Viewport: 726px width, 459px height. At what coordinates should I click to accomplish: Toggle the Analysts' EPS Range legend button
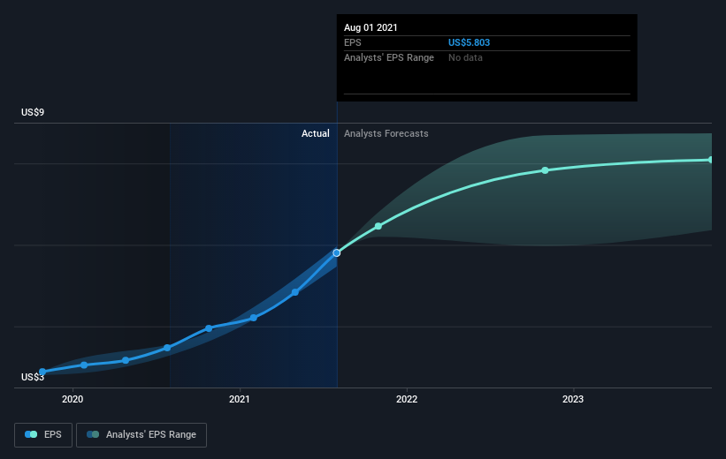[141, 435]
